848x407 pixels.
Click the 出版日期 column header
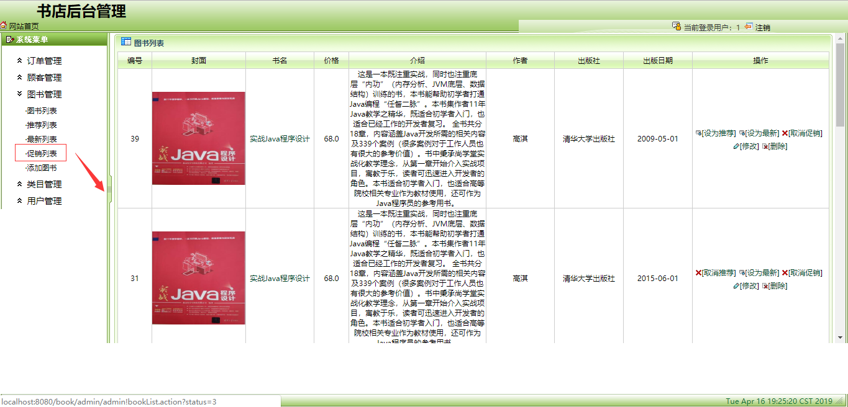click(658, 60)
